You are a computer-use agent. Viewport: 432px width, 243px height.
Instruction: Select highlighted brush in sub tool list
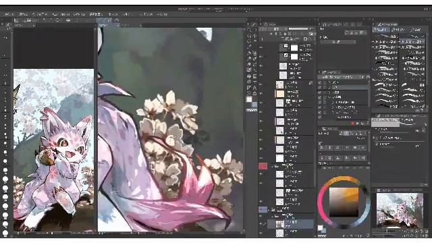(412, 42)
